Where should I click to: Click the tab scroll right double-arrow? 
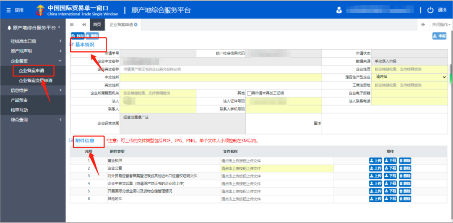[423, 25]
